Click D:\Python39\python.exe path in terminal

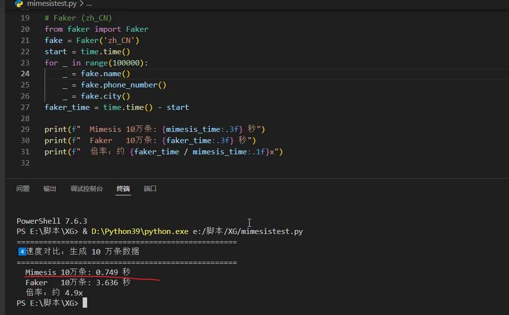click(x=140, y=231)
